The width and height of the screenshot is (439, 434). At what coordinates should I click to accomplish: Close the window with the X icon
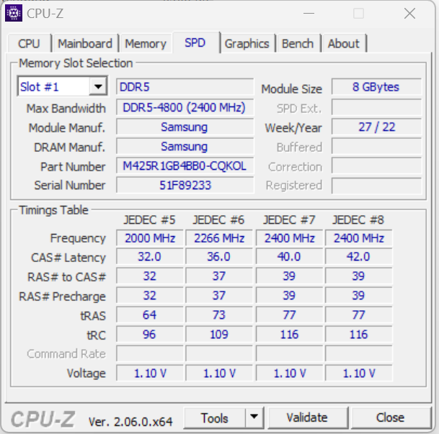pos(409,13)
